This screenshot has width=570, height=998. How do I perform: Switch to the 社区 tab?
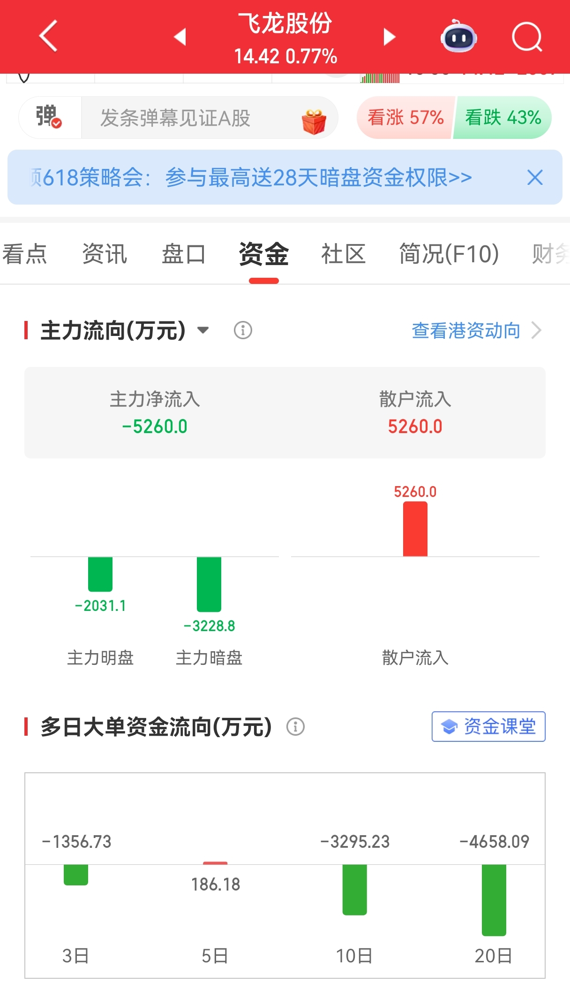point(343,254)
